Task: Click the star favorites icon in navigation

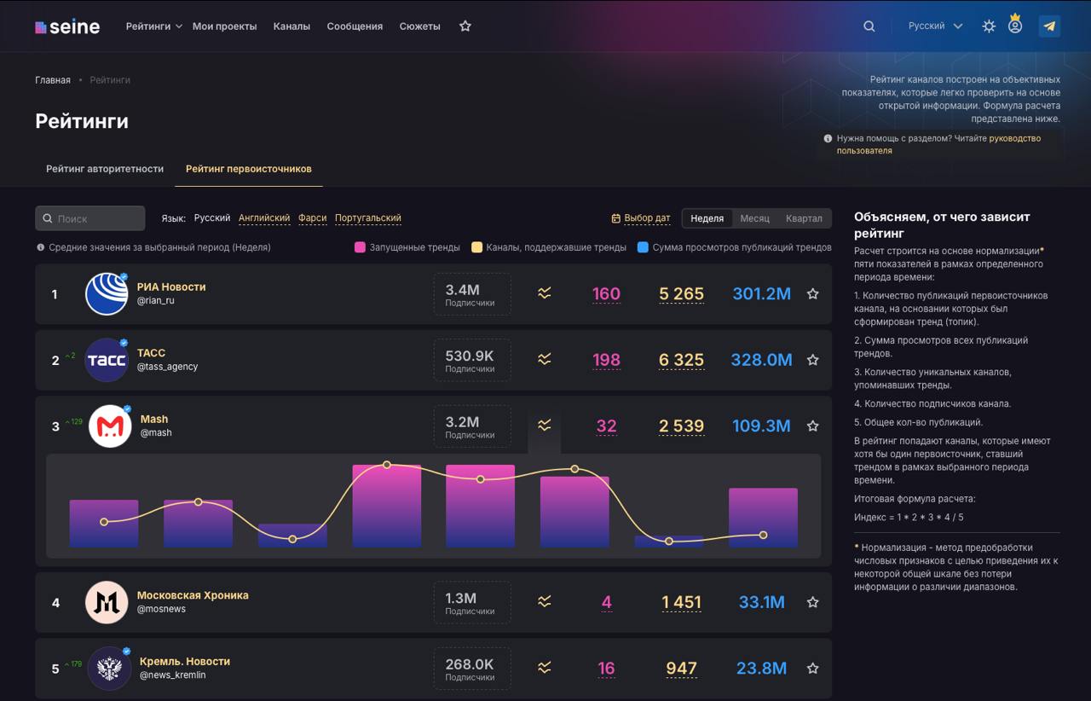Action: click(465, 26)
